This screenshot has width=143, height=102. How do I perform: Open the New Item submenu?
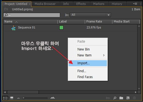point(88,55)
